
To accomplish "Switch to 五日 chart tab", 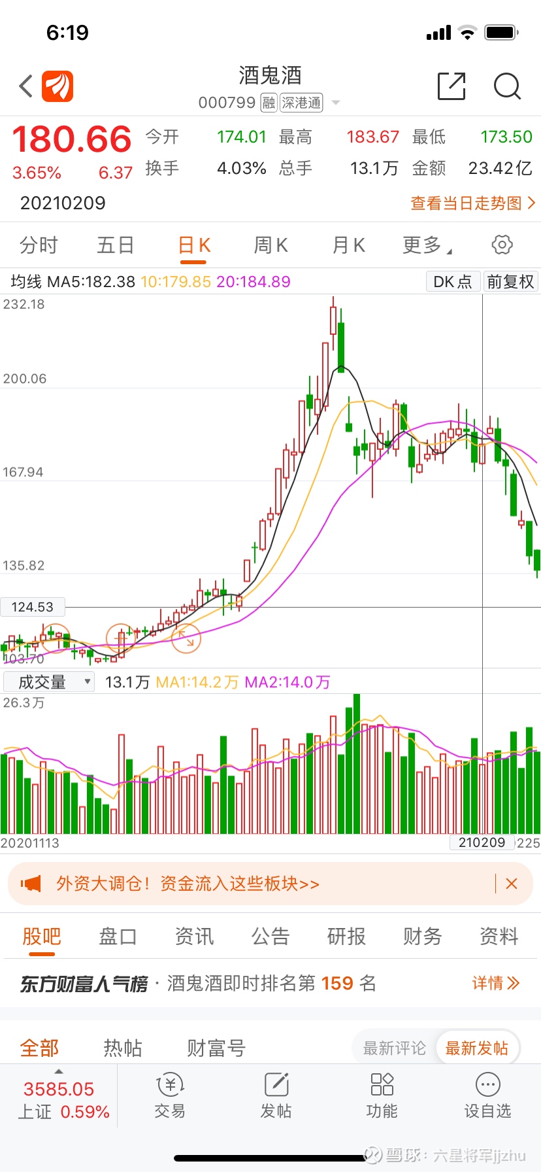I will click(x=116, y=245).
